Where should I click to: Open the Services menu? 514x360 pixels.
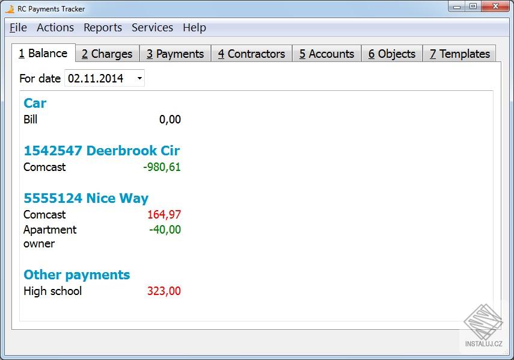click(152, 28)
